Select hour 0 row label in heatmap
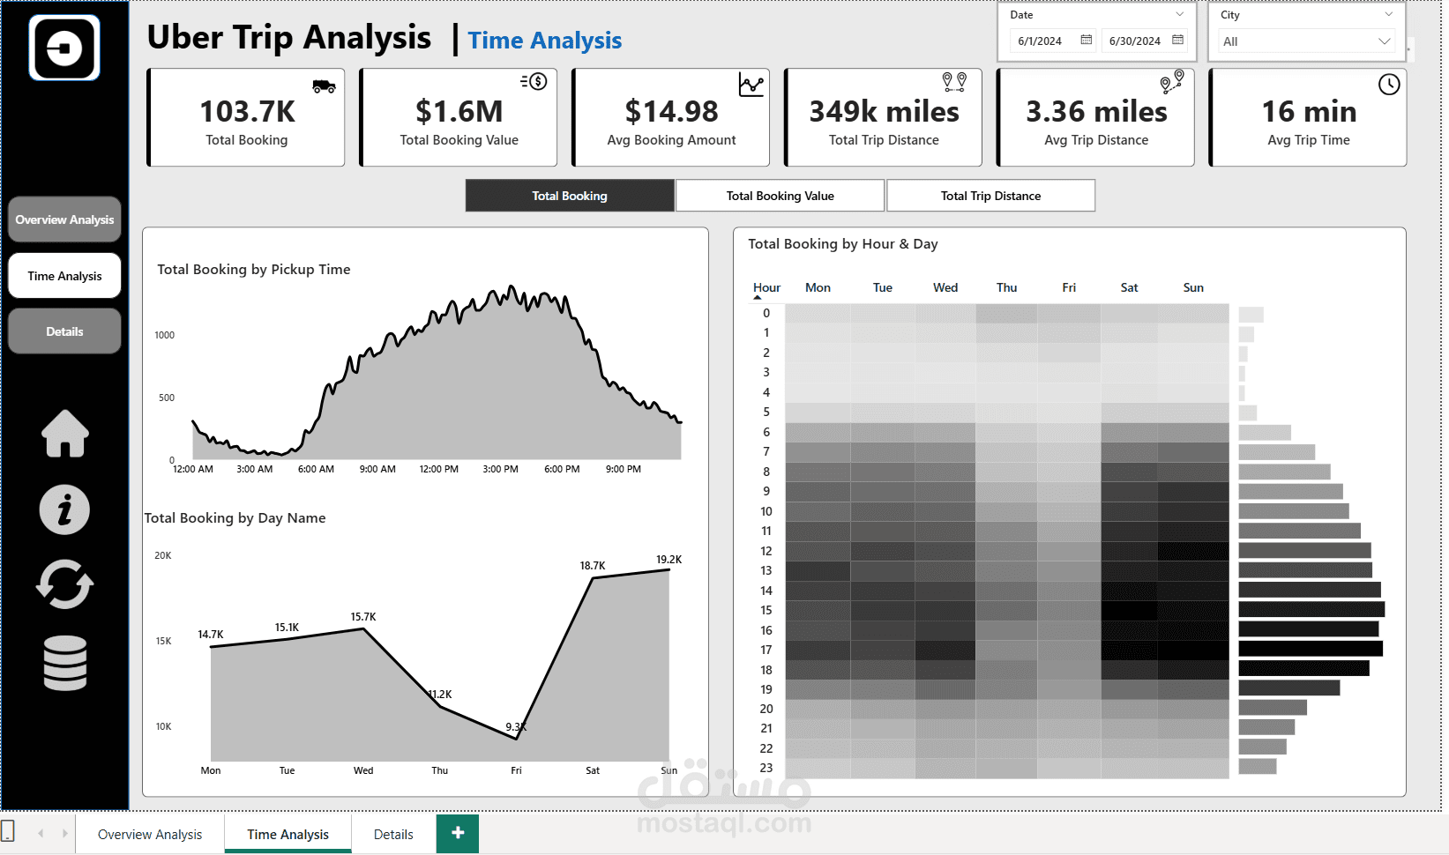This screenshot has height=855, width=1449. click(x=766, y=313)
